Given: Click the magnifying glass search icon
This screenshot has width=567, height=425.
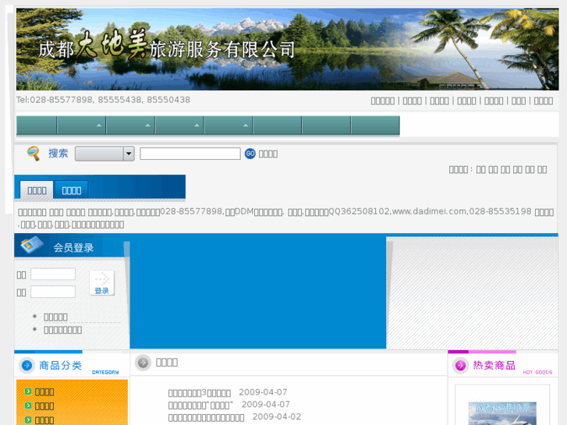Looking at the screenshot, I should point(34,154).
